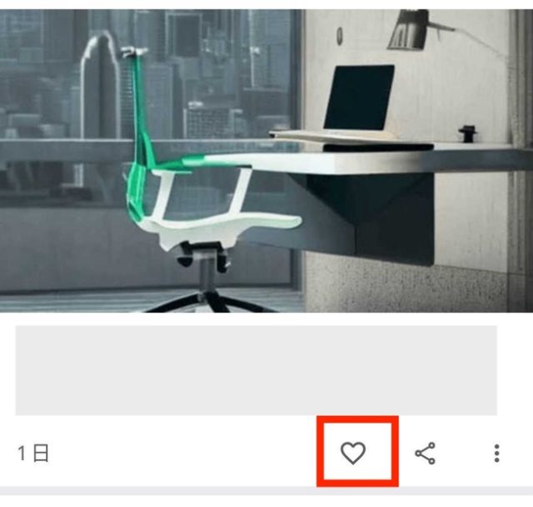This screenshot has width=533, height=507.
Task: Share this article using the share button
Action: pos(425,454)
